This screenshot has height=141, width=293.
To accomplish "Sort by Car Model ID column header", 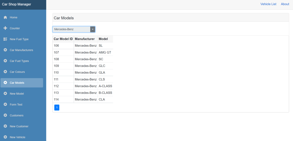I will 63,39.
